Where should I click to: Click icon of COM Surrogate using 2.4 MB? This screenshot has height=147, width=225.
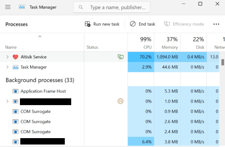tap(15, 132)
